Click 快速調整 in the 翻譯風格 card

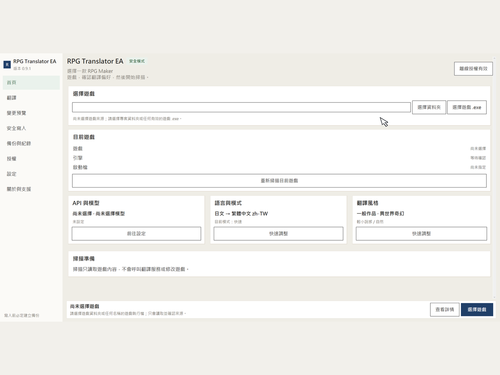(421, 233)
